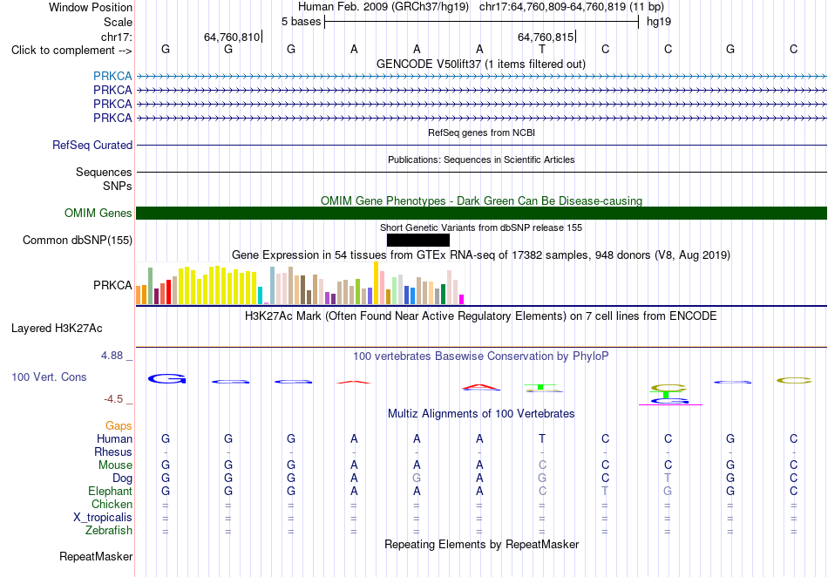Click 'Publications: Sequences in Scientific Articles' title

[x=481, y=160]
